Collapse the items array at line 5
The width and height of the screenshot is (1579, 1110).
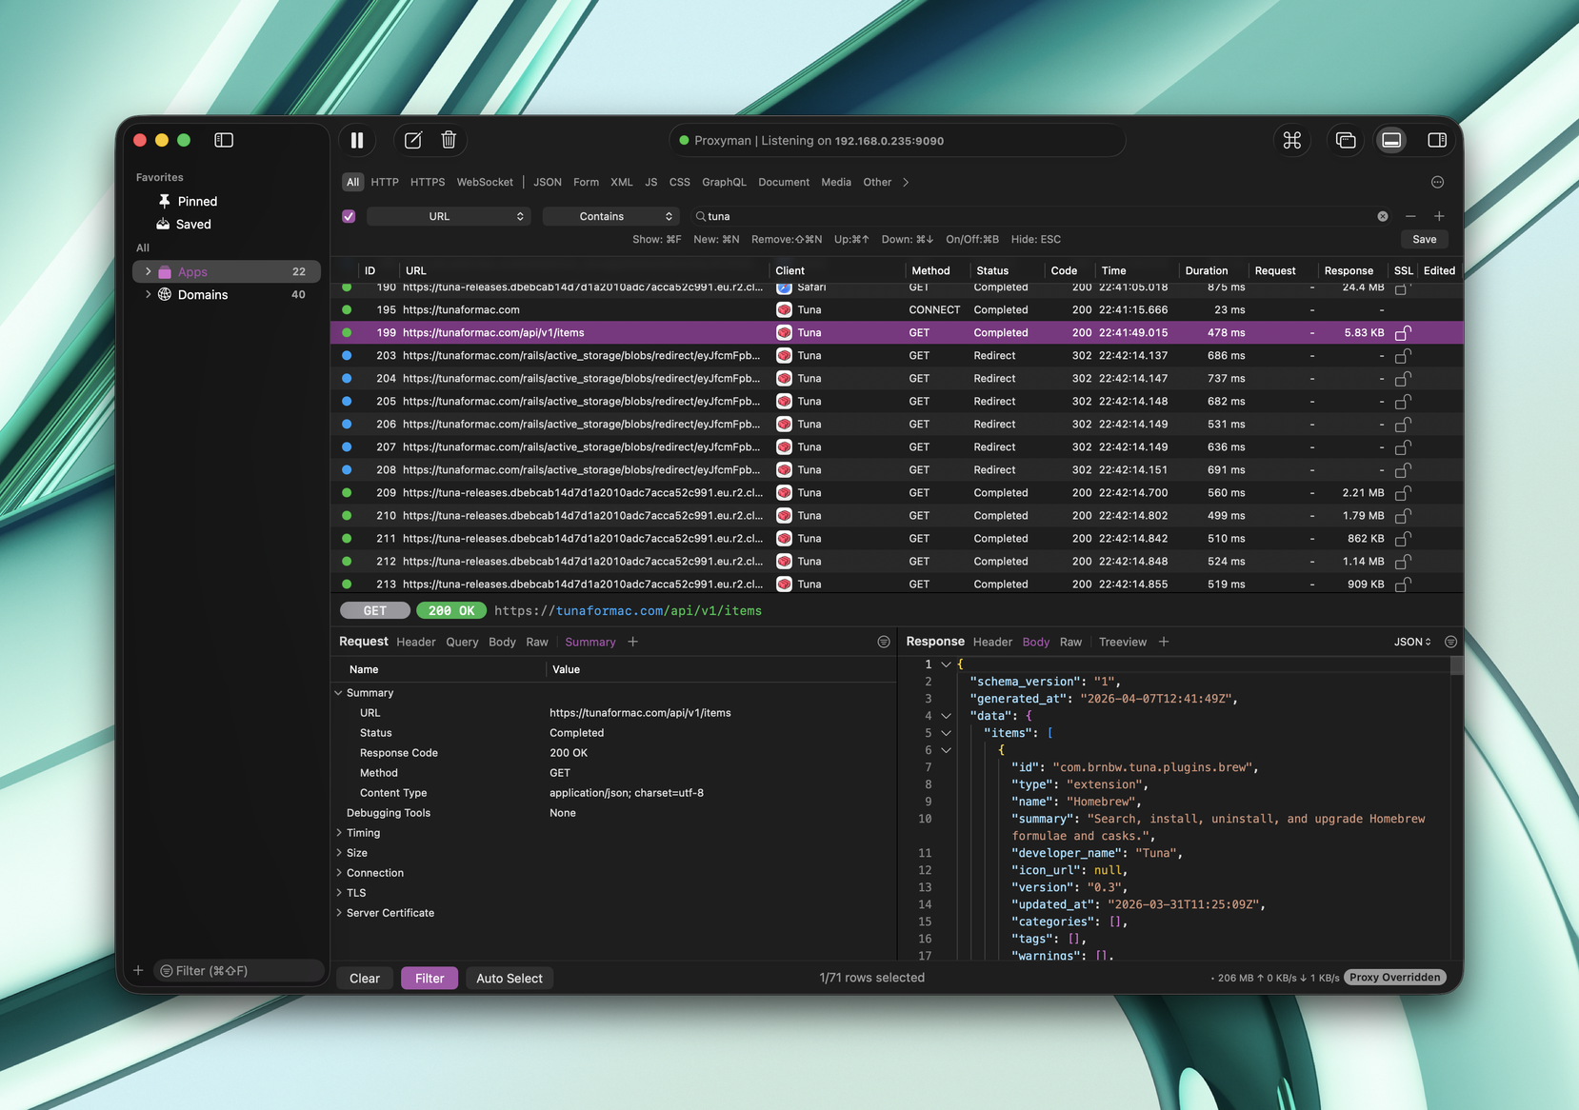pyautogui.click(x=946, y=733)
